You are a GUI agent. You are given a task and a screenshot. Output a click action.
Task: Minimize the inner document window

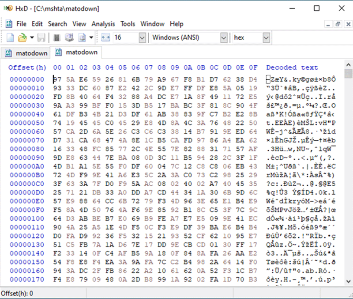coord(328,24)
